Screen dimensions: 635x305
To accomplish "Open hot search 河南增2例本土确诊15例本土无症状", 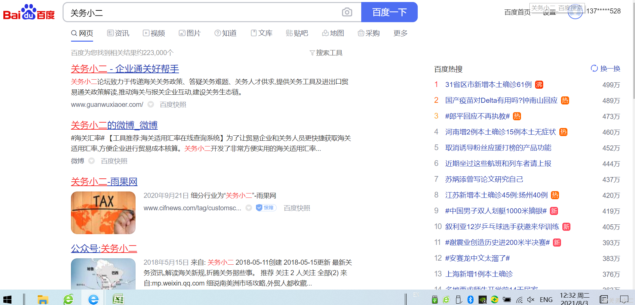I will [500, 132].
